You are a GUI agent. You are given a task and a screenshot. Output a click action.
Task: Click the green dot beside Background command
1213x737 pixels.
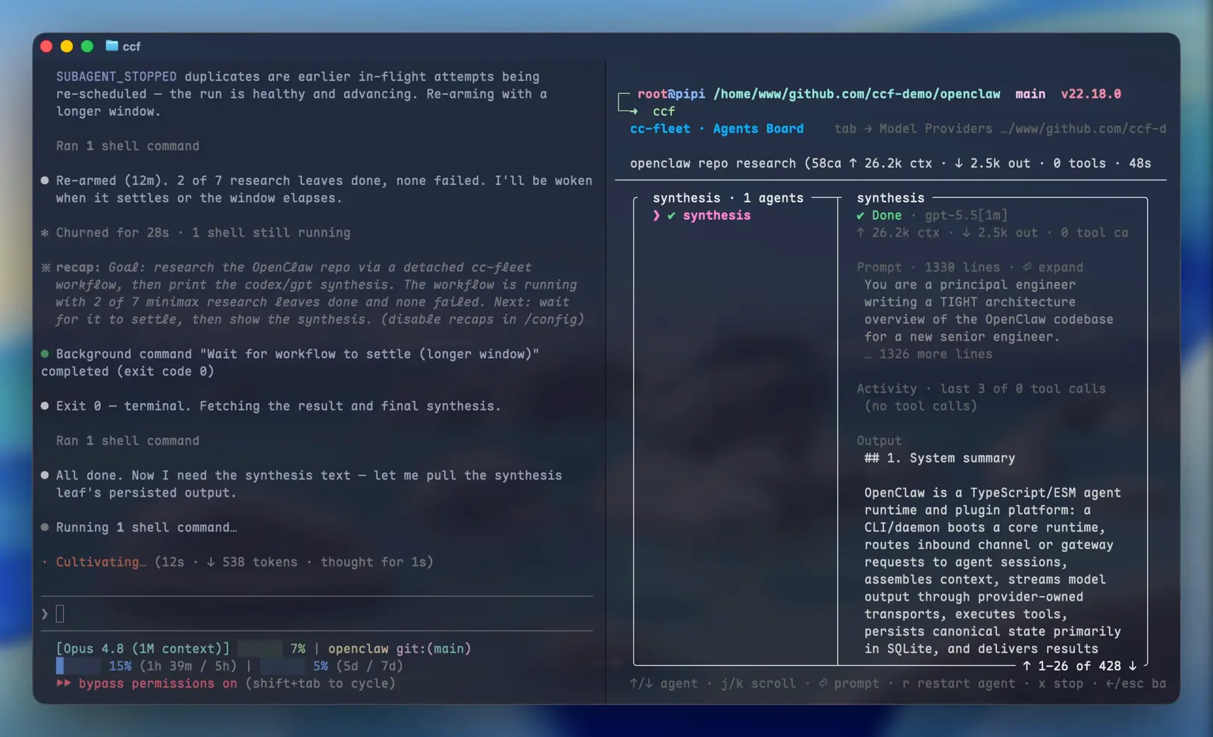(45, 354)
